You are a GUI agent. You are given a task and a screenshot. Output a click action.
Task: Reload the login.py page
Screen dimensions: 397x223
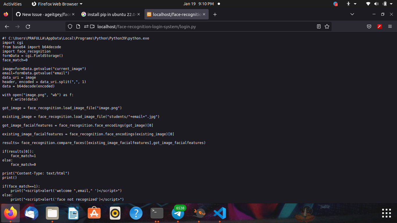click(x=28, y=26)
